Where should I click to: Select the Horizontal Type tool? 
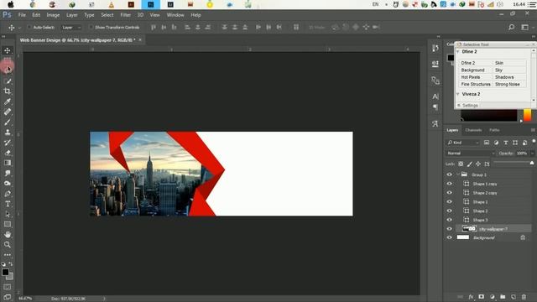(x=8, y=204)
